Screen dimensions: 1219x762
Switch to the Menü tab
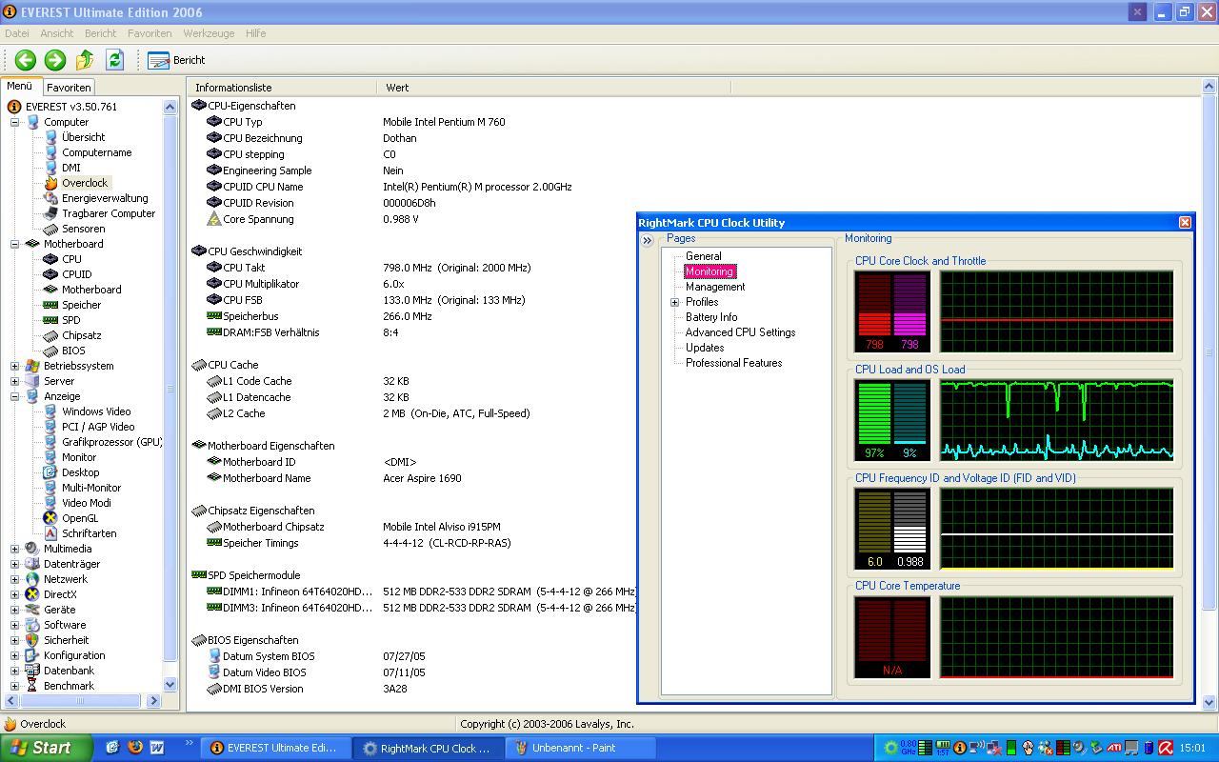pyautogui.click(x=20, y=86)
